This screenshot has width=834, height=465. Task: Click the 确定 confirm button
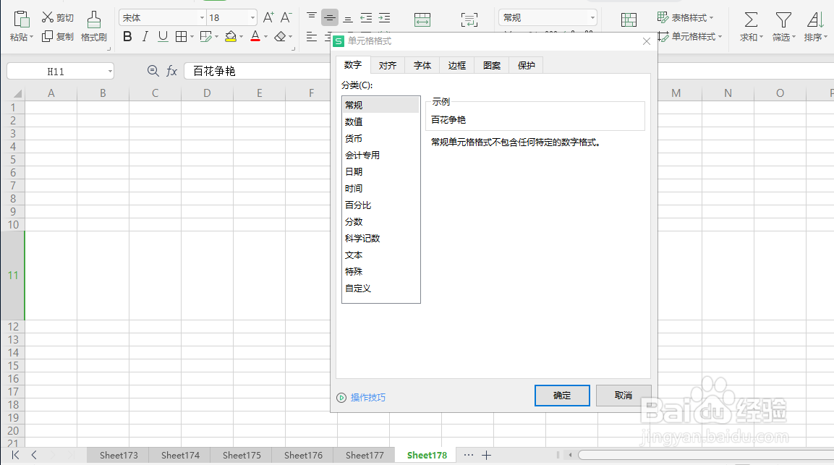pyautogui.click(x=562, y=396)
